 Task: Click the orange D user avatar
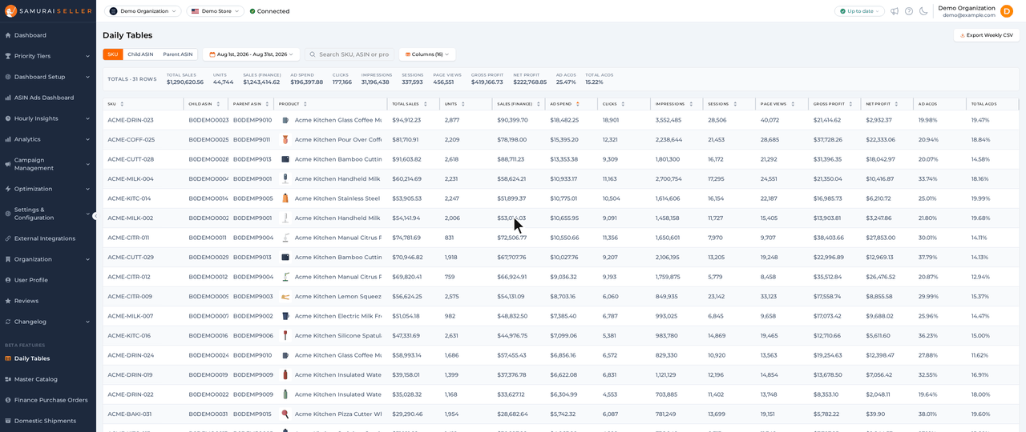tap(1007, 11)
